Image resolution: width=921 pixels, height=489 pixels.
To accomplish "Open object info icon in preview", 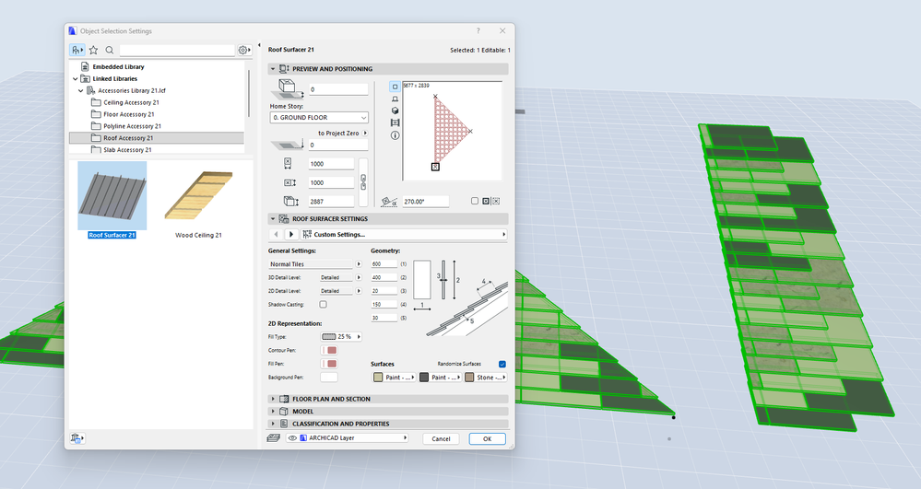I will pyautogui.click(x=395, y=135).
